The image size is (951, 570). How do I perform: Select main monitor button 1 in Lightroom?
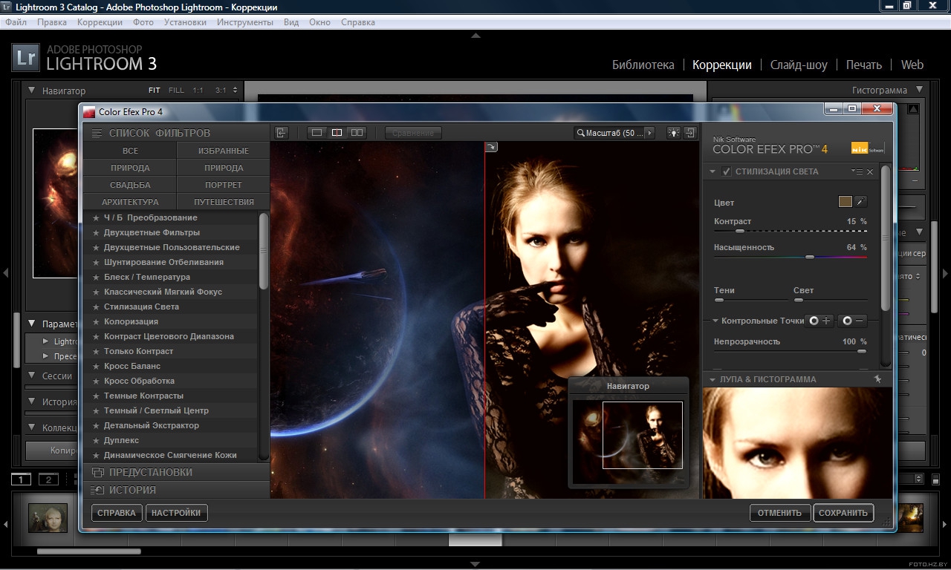pos(21,479)
